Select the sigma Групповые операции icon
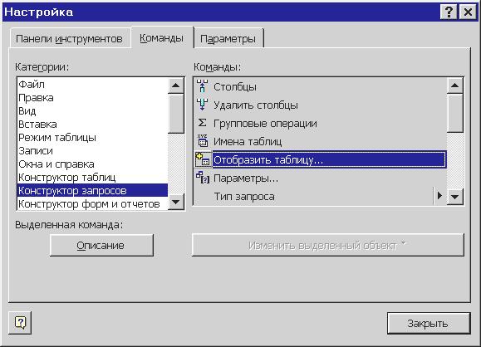The width and height of the screenshot is (481, 347). (x=202, y=123)
